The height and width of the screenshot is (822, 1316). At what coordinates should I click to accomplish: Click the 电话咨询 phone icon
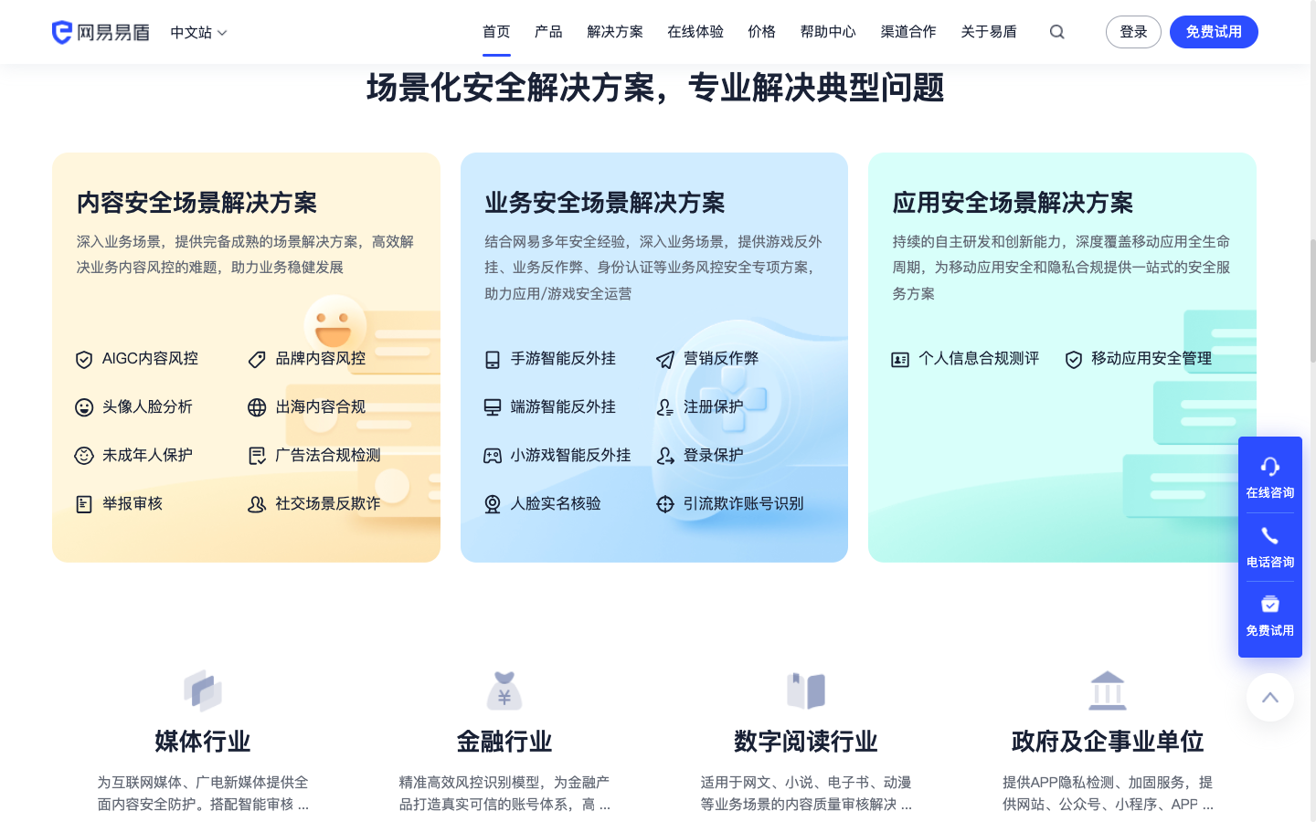(1270, 536)
